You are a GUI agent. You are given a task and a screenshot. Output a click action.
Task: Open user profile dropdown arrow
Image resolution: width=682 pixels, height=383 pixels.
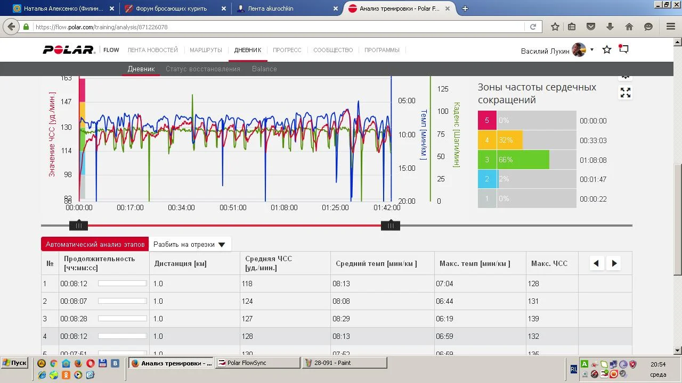pyautogui.click(x=591, y=50)
